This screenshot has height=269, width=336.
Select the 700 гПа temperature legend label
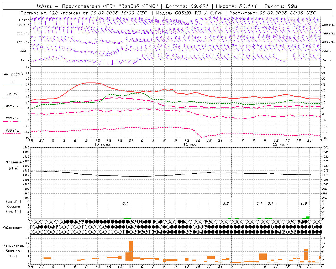(x=12, y=118)
